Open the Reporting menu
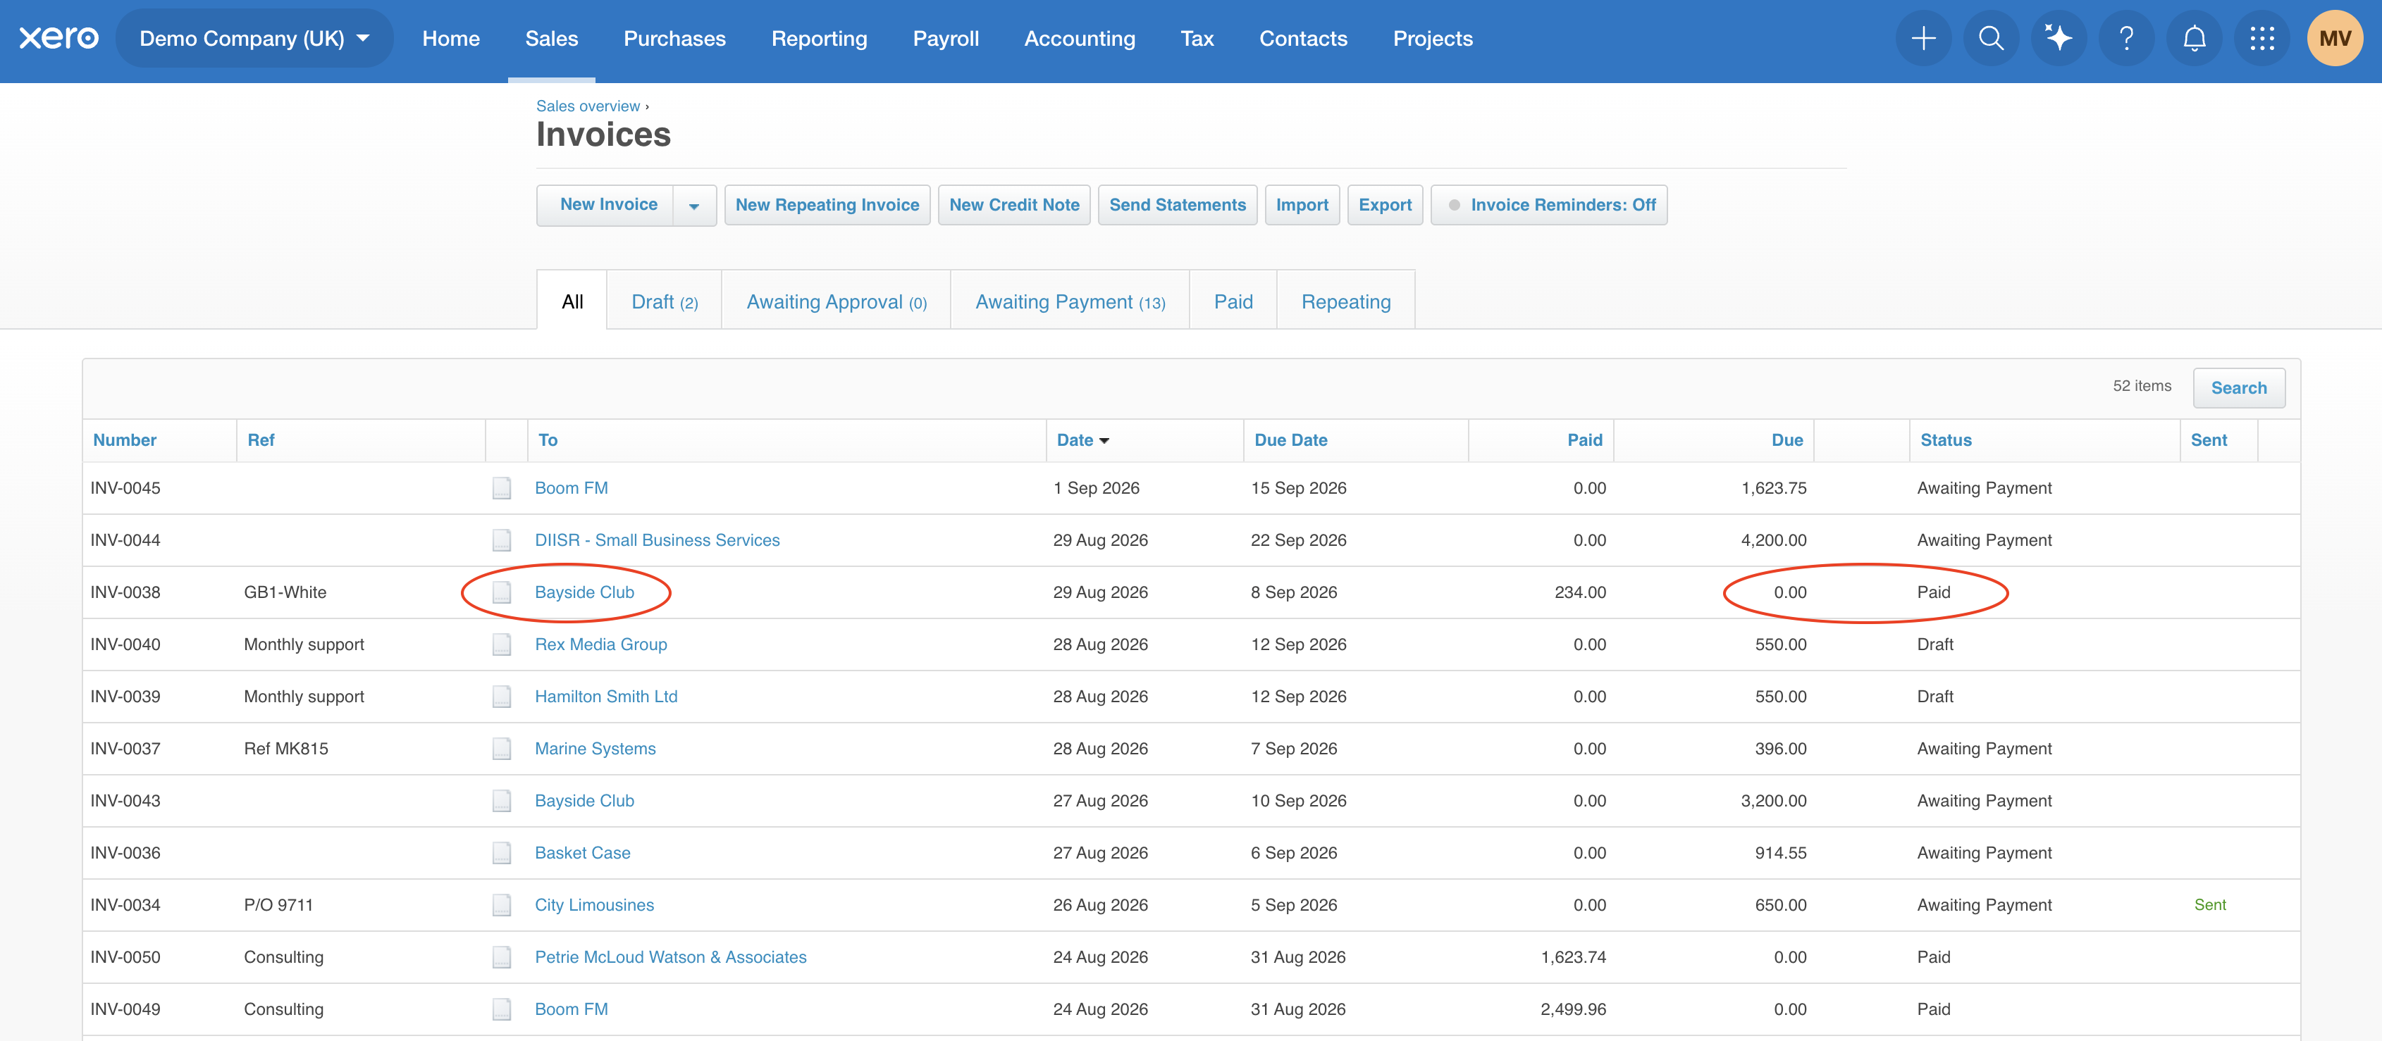Viewport: 2382px width, 1041px height. point(820,38)
